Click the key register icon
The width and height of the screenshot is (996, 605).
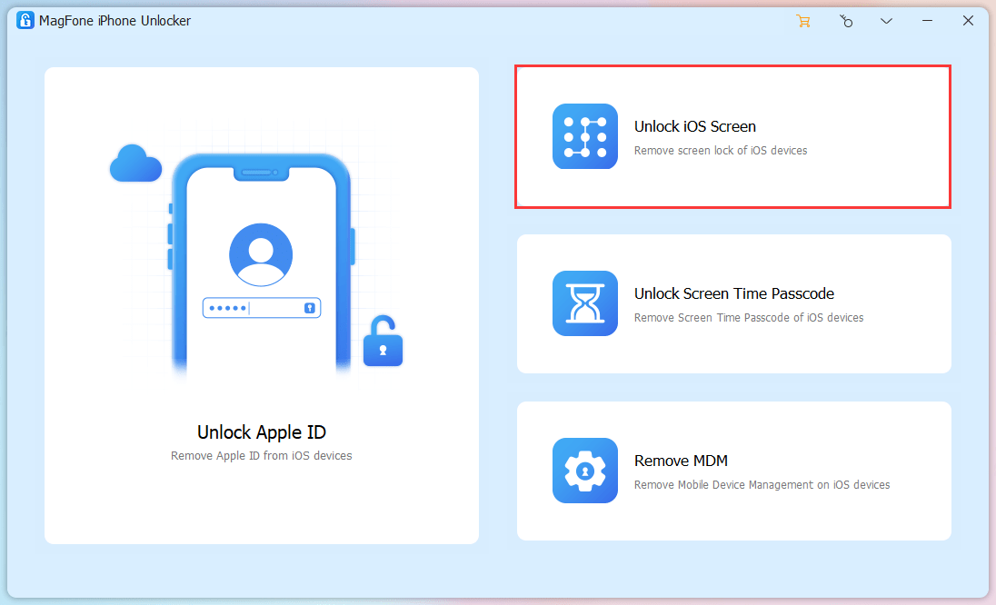point(845,21)
